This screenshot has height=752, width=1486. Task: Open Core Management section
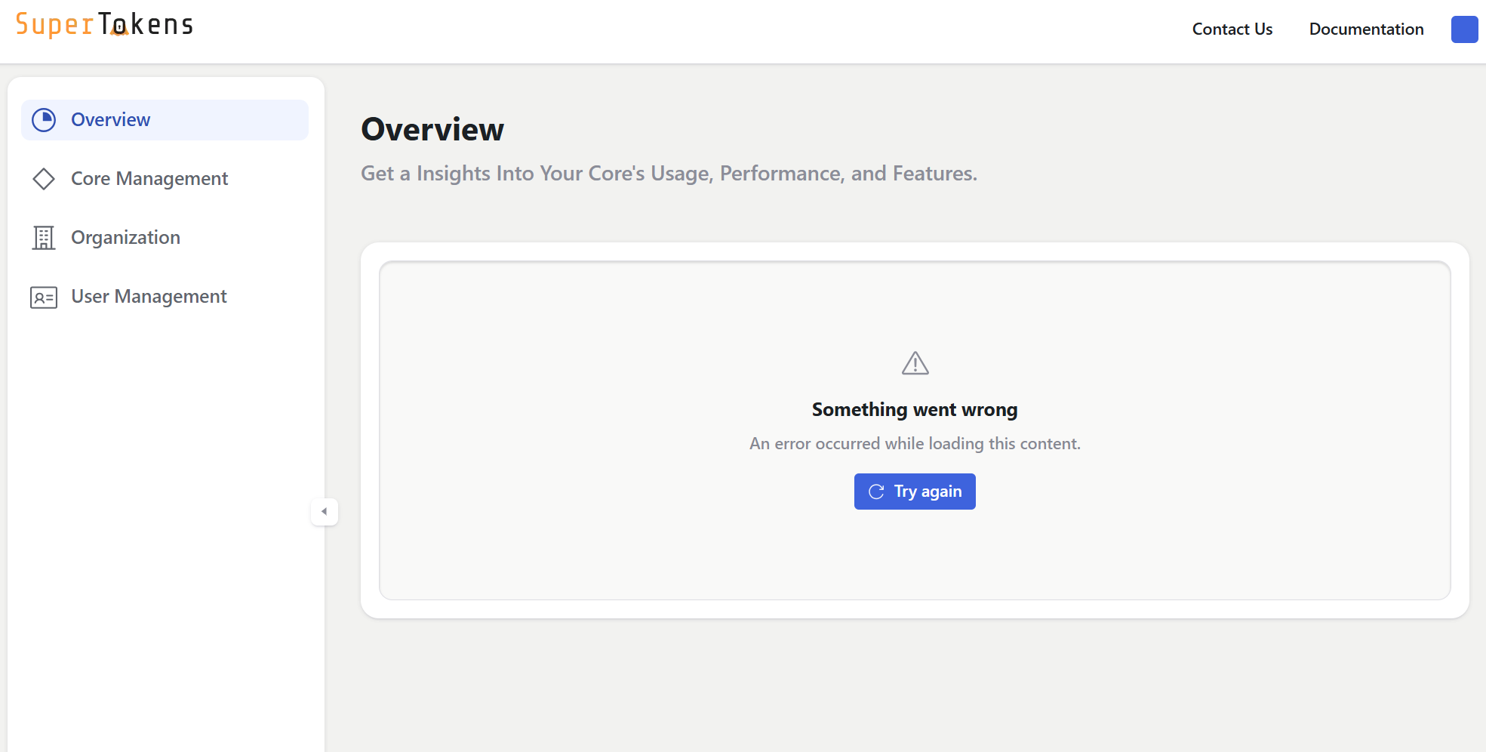tap(149, 179)
